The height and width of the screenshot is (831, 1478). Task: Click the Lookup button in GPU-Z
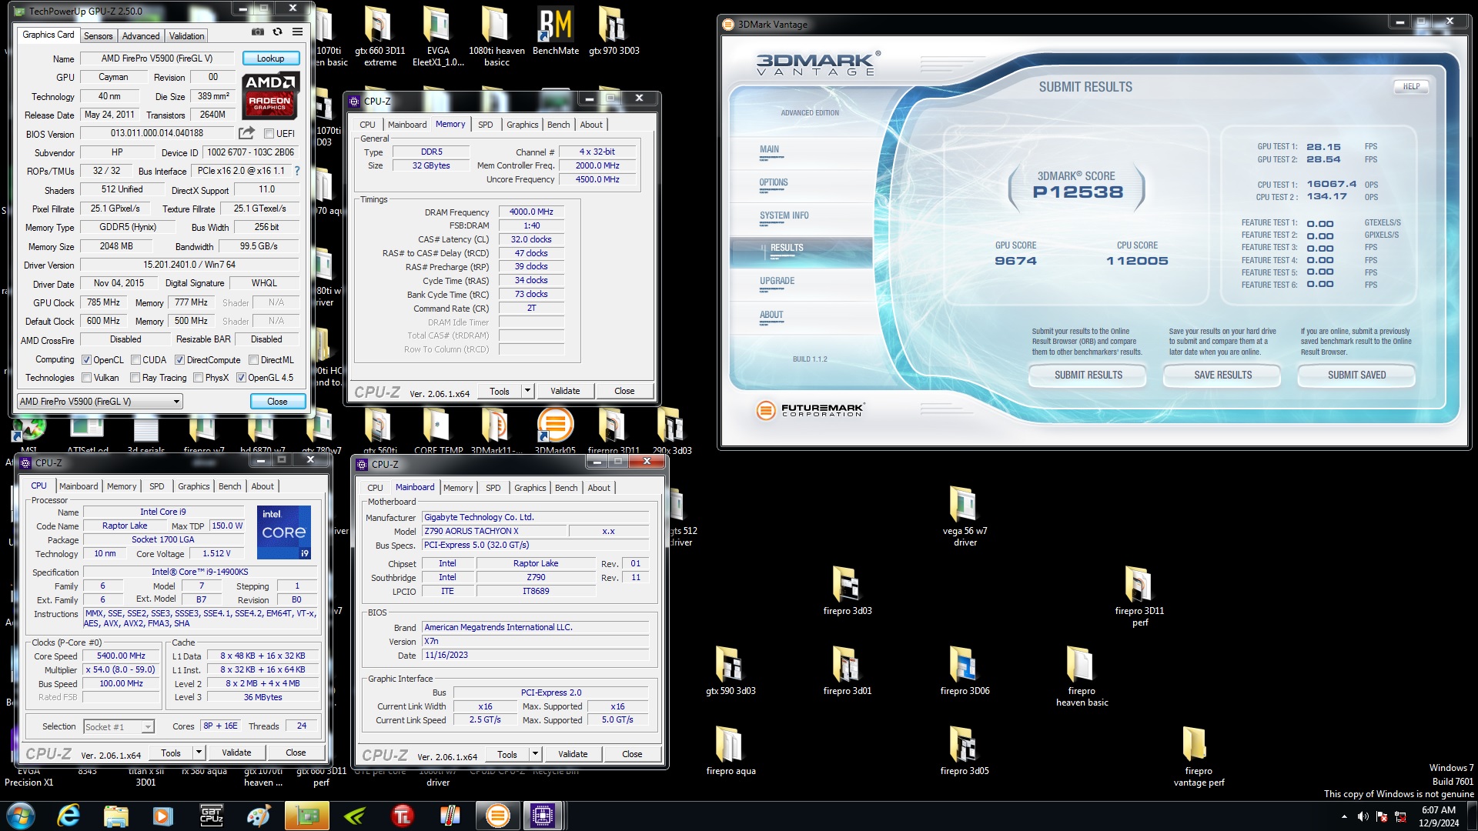(x=270, y=58)
